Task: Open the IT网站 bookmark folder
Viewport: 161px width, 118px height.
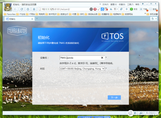Action: coord(30,14)
